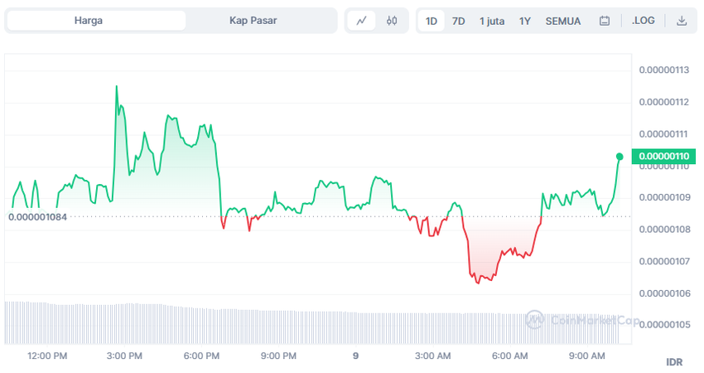704x373 pixels.
Task: Click the IDR currency label
Action: point(674,362)
